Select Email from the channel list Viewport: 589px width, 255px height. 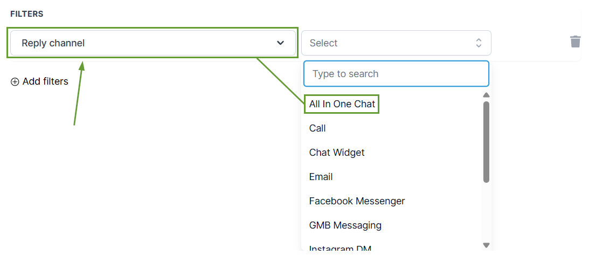321,177
